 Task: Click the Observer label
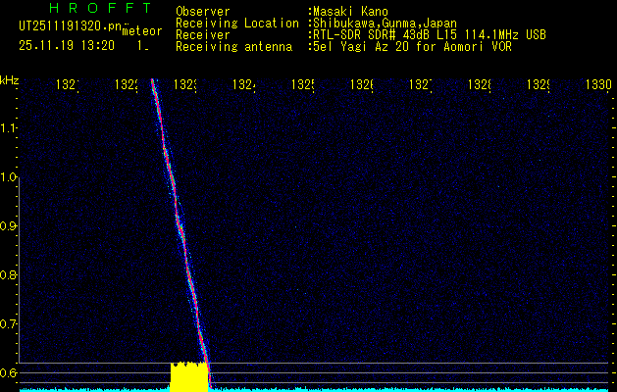coord(202,11)
